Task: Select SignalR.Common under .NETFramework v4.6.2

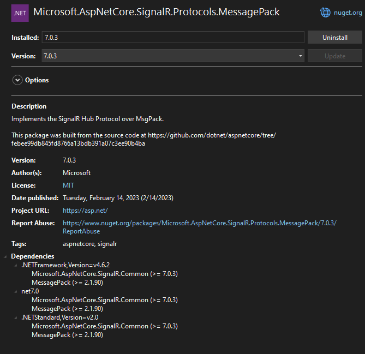Action: pos(105,274)
